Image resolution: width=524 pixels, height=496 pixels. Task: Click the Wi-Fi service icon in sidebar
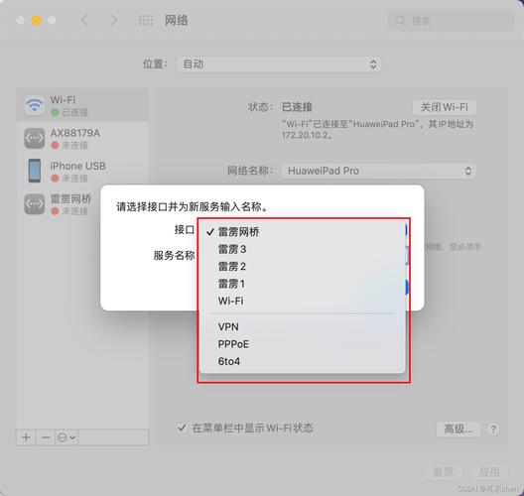(34, 105)
